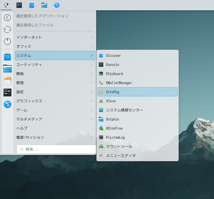The height and width of the screenshot is (199, 214).
Task: Click the Dolphin folder icon in top panel
Action: point(44,5)
